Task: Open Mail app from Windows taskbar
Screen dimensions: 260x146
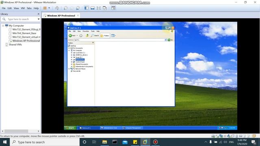Action: tap(125, 142)
